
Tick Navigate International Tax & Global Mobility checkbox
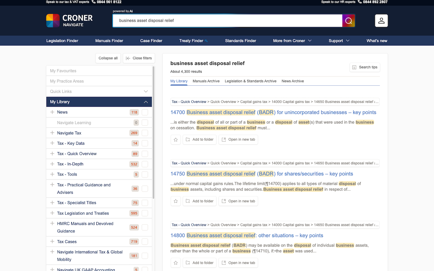click(145, 256)
